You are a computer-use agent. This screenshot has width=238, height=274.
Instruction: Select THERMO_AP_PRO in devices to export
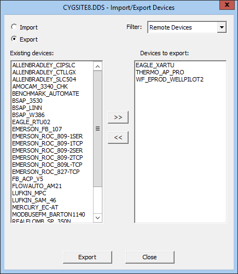click(181, 72)
